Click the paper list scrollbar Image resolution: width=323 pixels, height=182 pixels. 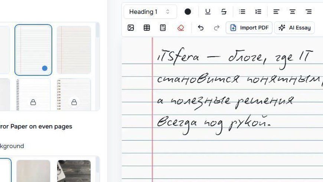[x=97, y=30]
